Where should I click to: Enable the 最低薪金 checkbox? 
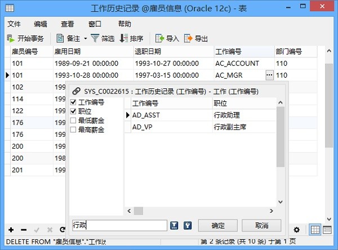pos(73,121)
